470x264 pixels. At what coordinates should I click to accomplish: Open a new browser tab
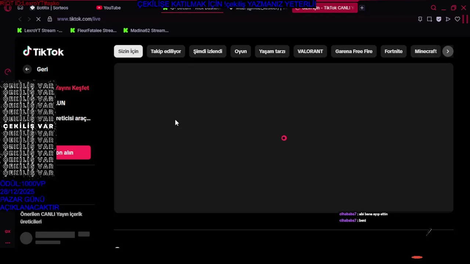click(x=362, y=8)
